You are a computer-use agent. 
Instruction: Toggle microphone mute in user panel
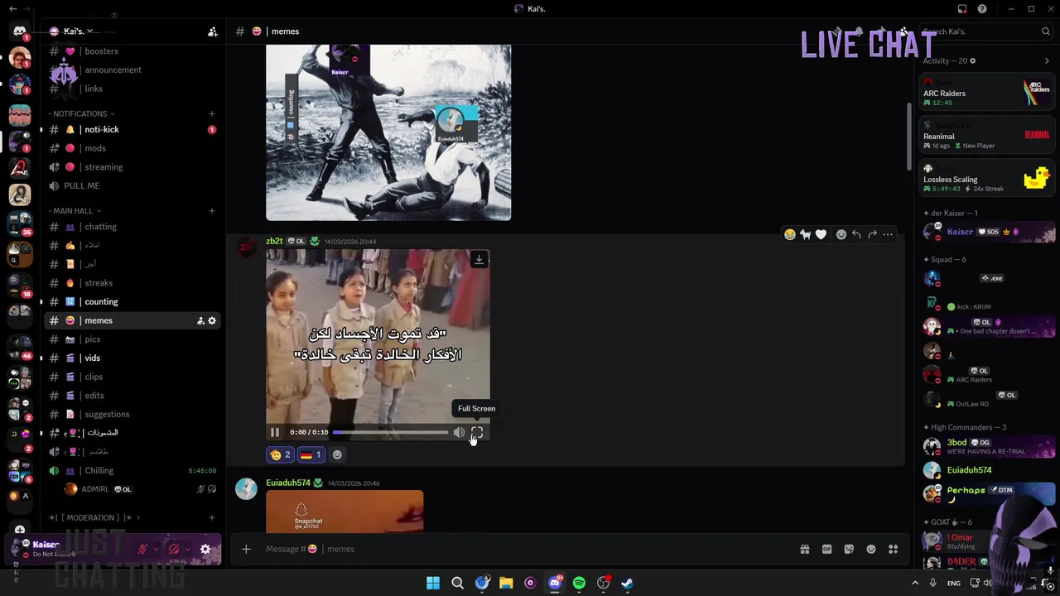click(x=142, y=549)
